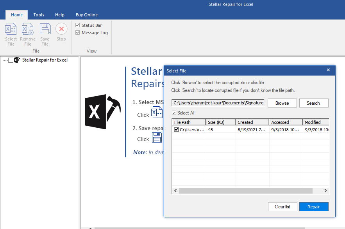
Task: Click the created date '8/19/2021 7...' cell
Action: pyautogui.click(x=252, y=130)
